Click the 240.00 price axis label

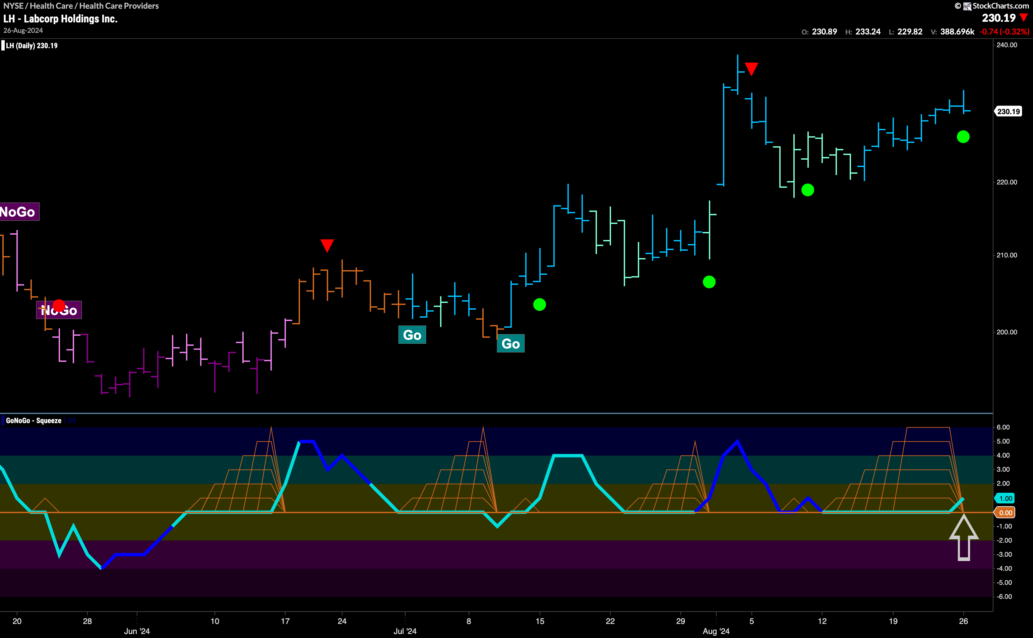1007,45
